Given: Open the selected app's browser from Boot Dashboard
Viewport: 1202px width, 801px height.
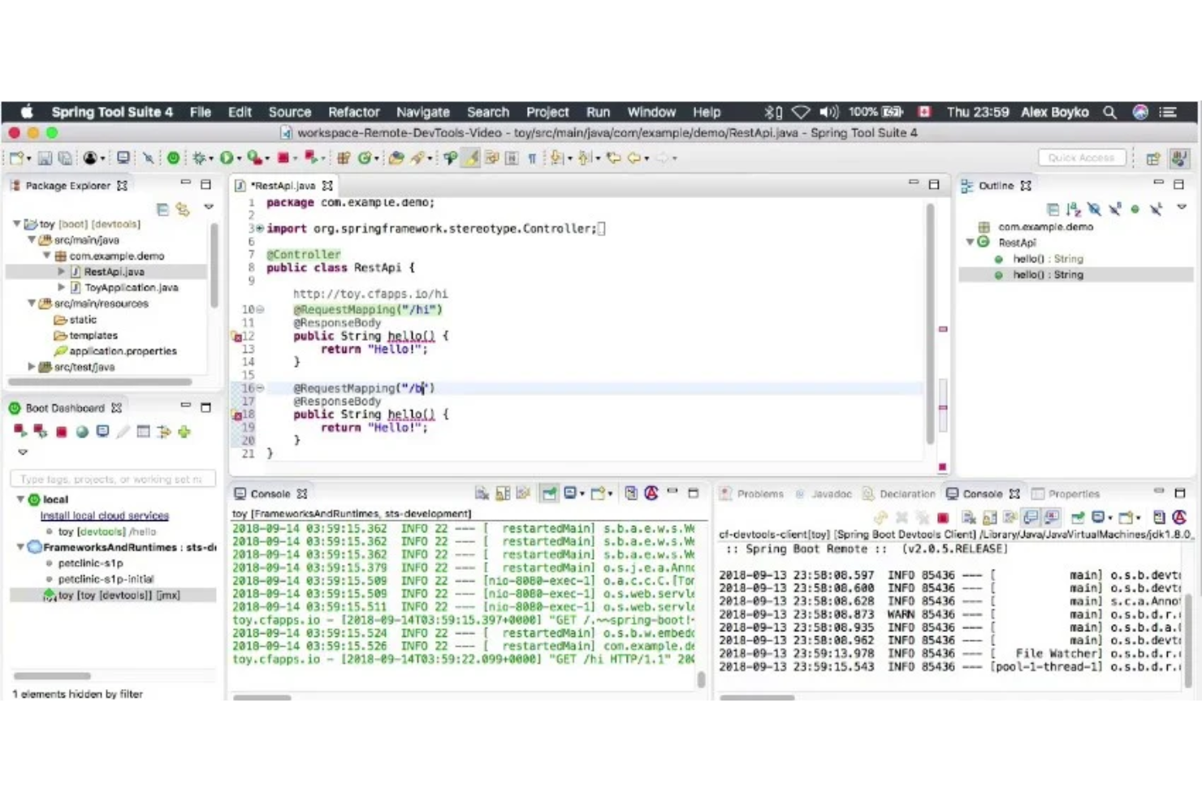Looking at the screenshot, I should click(81, 431).
